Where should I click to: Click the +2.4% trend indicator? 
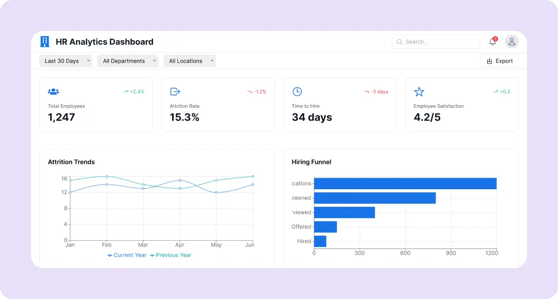tap(134, 92)
